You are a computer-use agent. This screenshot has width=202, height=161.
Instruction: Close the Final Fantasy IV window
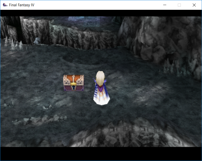point(194,5)
